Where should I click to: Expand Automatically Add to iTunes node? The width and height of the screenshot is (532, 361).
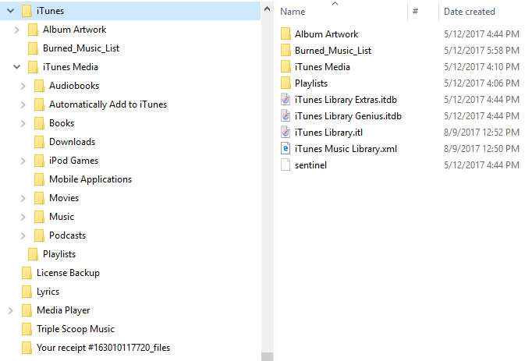pyautogui.click(x=23, y=104)
